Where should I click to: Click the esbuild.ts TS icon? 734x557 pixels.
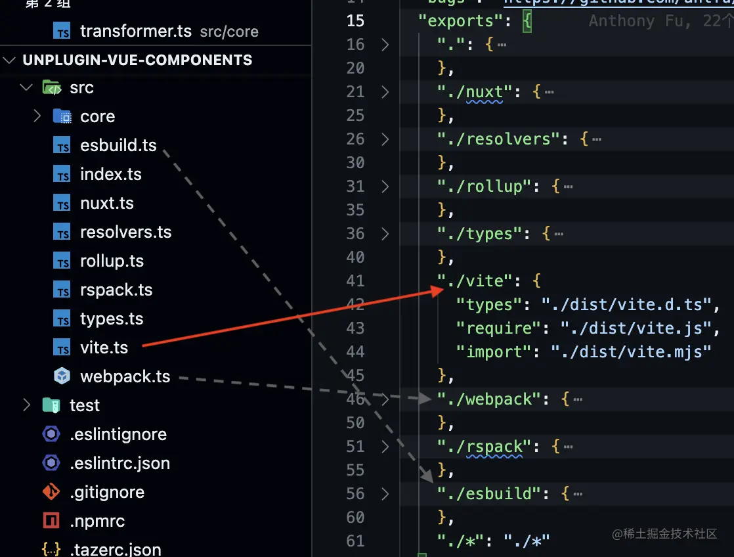coord(62,145)
